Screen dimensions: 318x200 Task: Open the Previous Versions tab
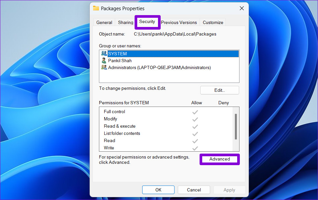tap(179, 22)
